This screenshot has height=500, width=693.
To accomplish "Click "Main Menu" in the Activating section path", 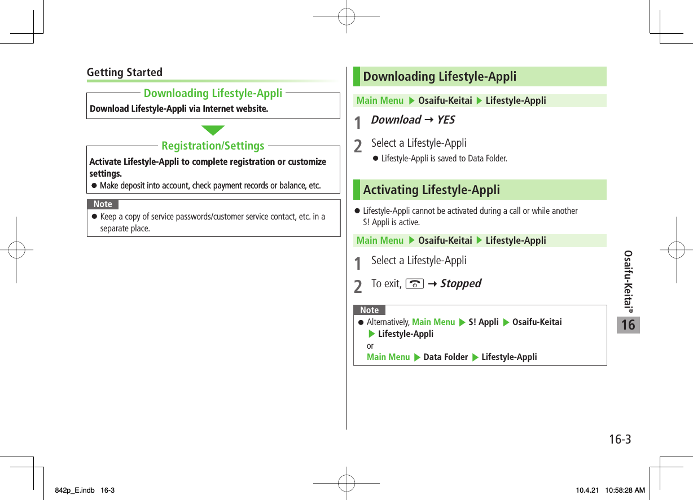I will [x=380, y=240].
